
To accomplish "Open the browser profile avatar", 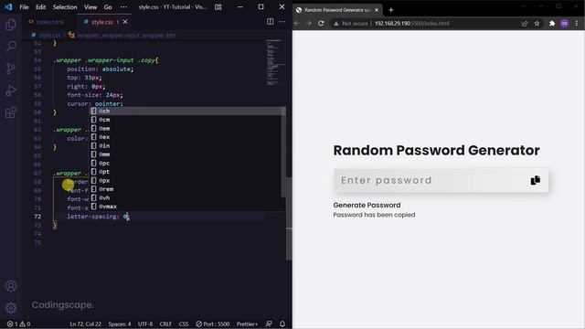I will coord(565,23).
